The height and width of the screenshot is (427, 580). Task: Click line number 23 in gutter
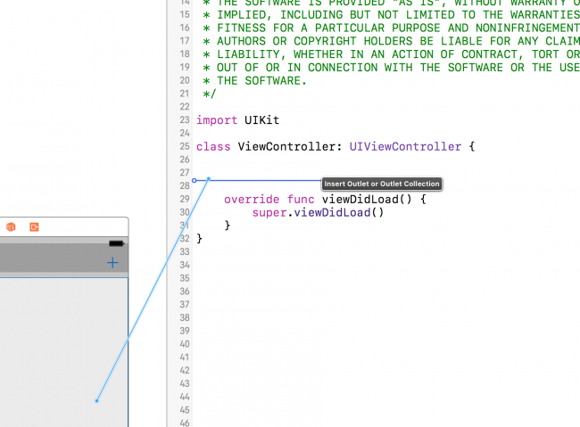tap(184, 119)
